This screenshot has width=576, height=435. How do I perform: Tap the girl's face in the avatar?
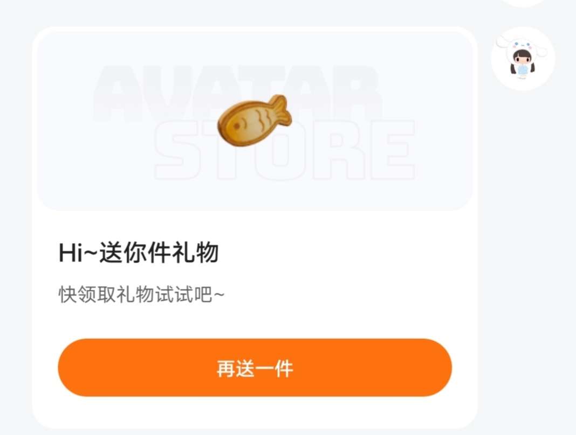tap(522, 59)
